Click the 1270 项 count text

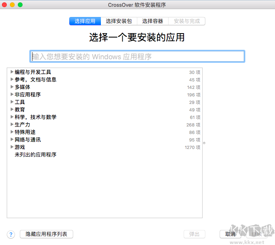click(192, 147)
